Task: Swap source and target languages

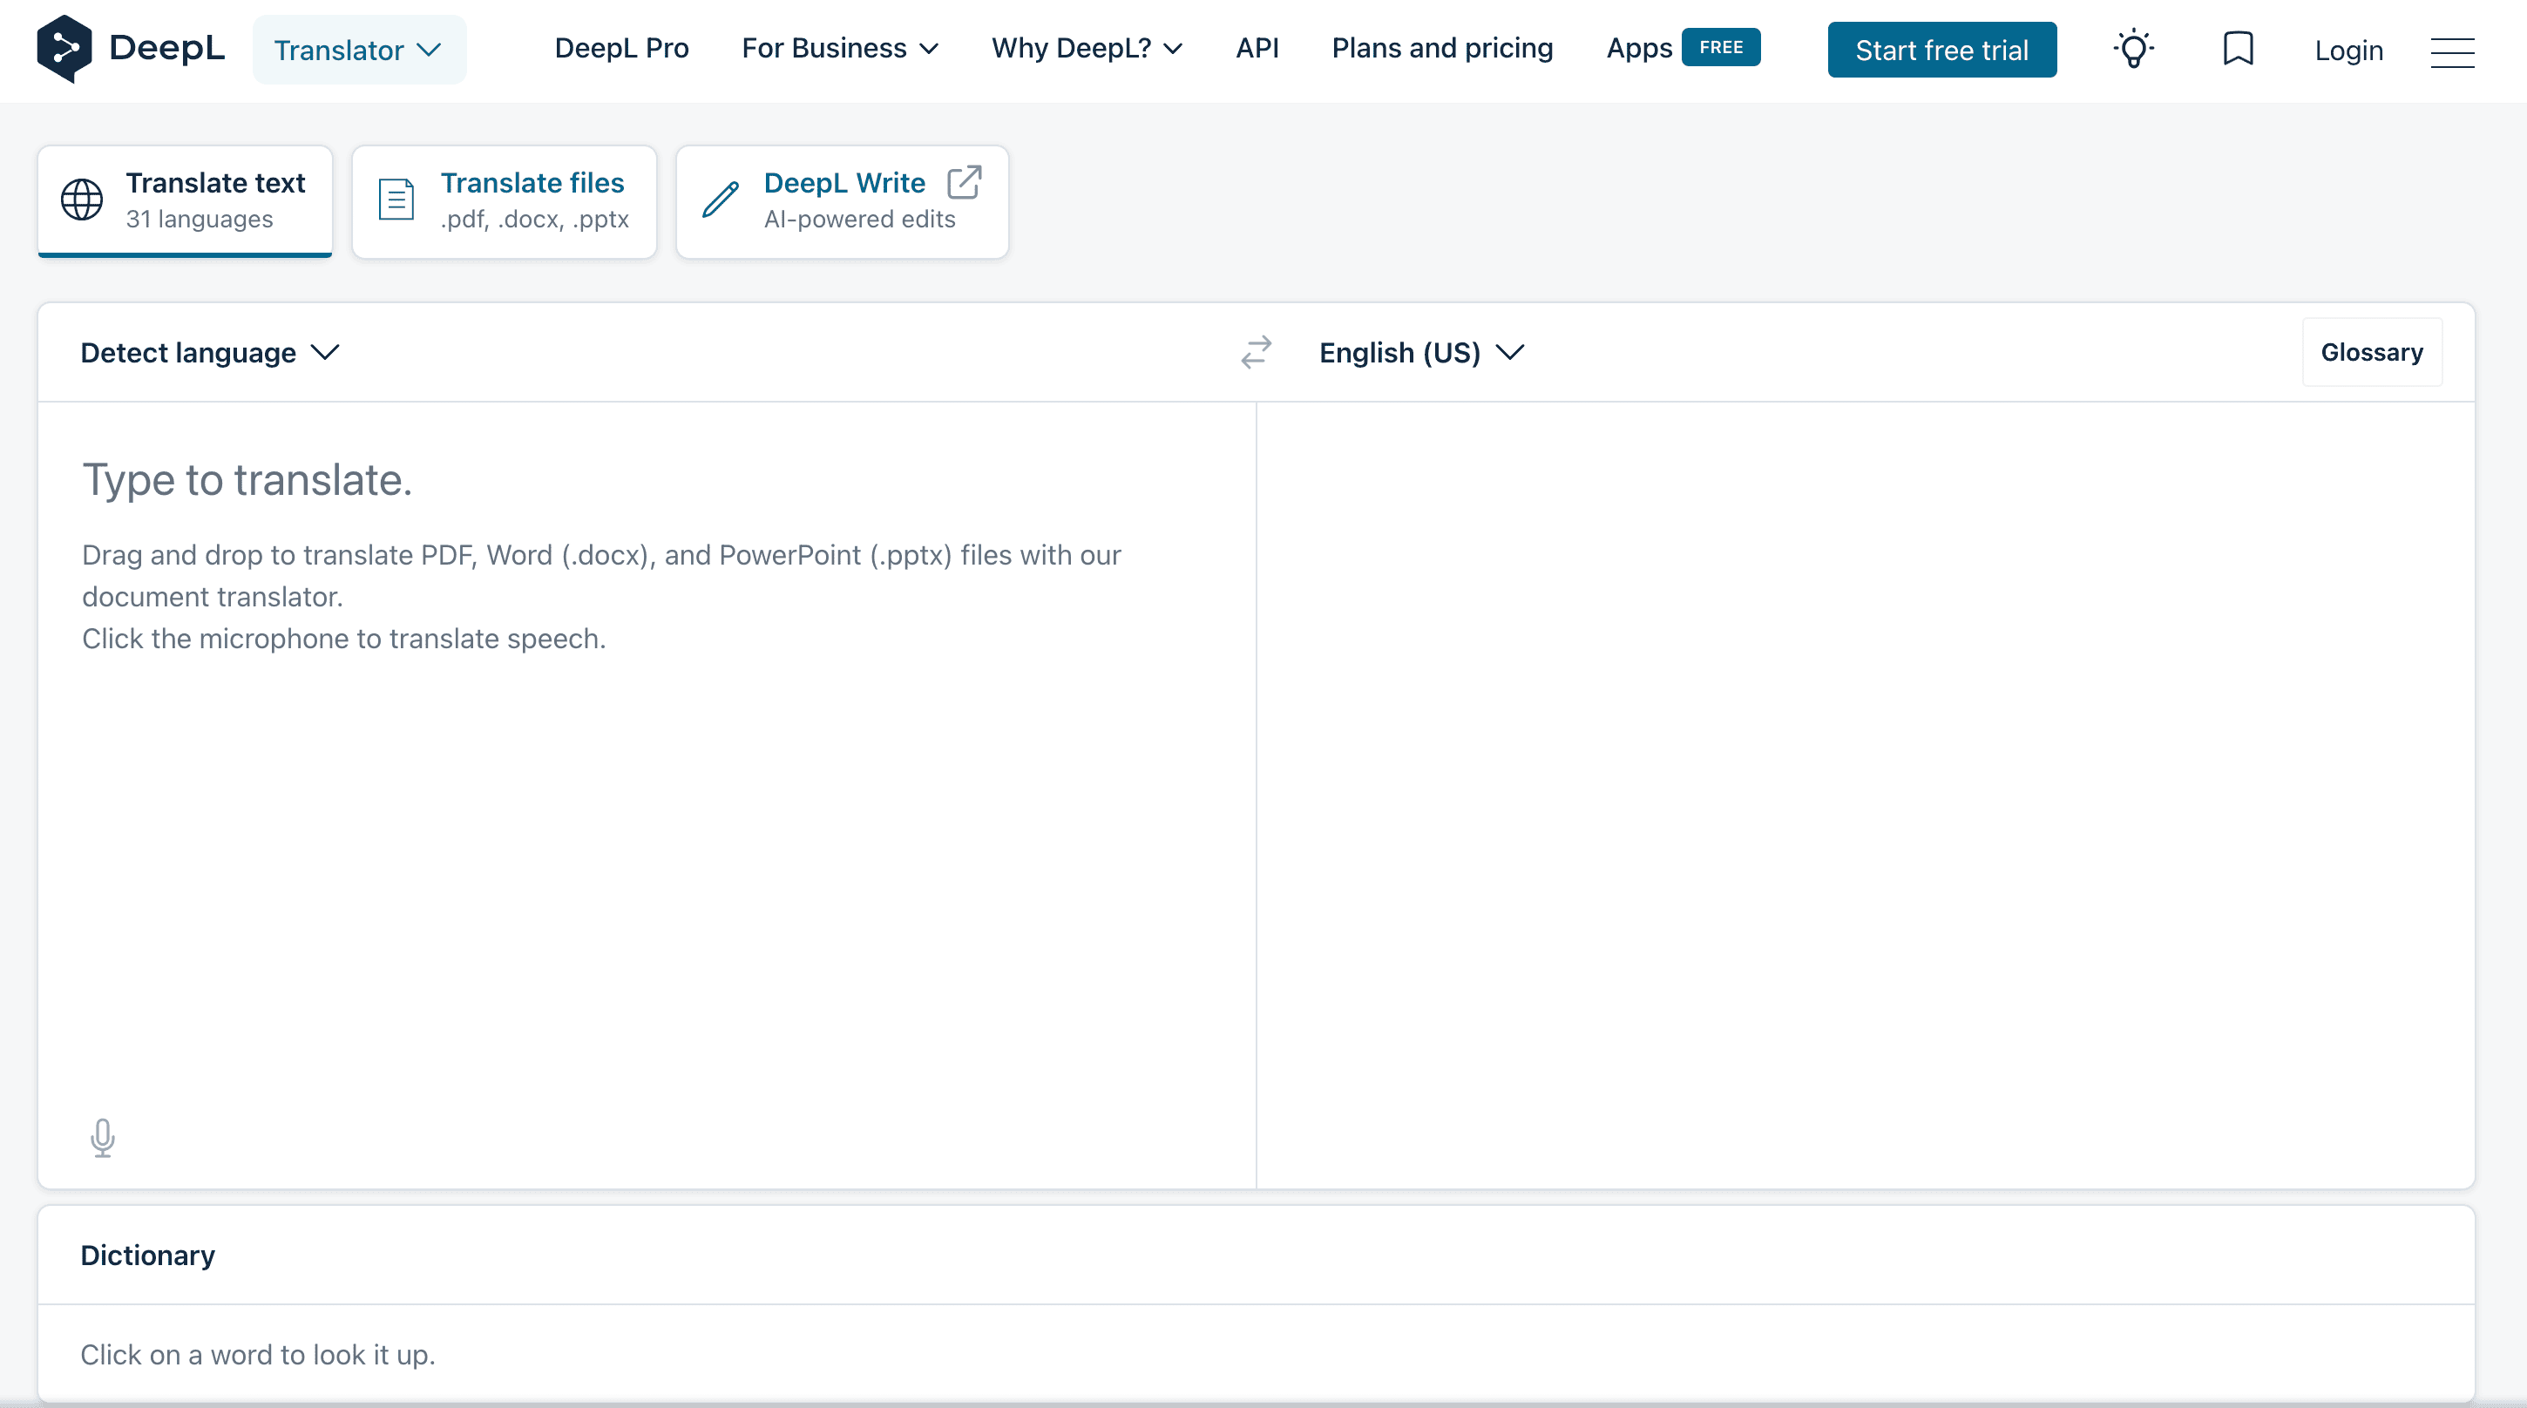Action: [1257, 352]
